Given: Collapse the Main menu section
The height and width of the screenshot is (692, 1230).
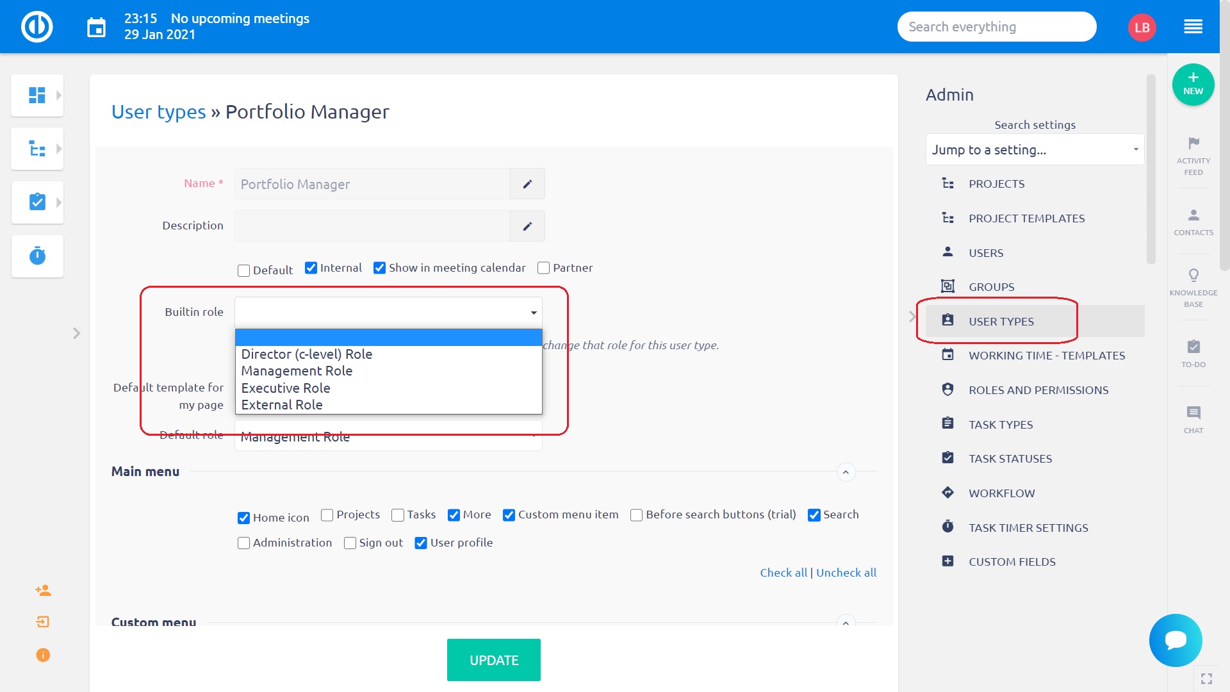Looking at the screenshot, I should pos(846,473).
